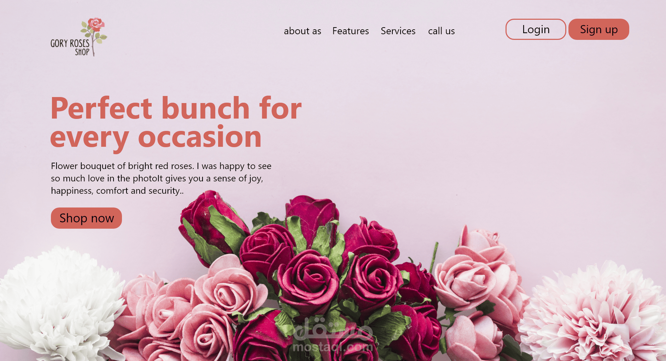Viewport: 666px width, 361px height.
Task: Click the 'every occasion' heading line
Action: pos(156,137)
